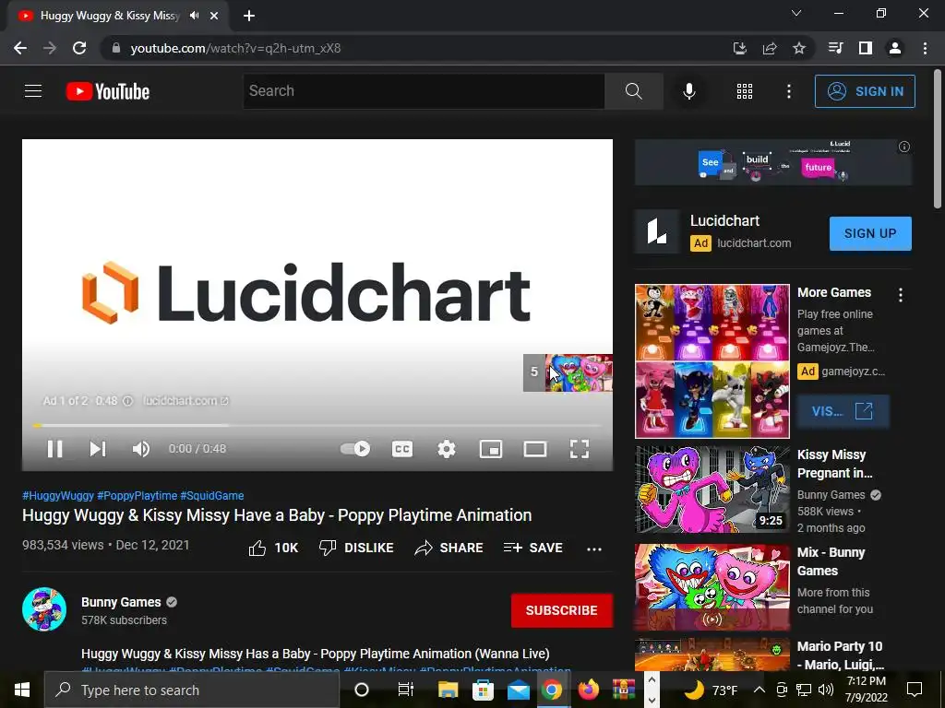Toggle closed captions in player
The height and width of the screenshot is (708, 945).
[402, 449]
